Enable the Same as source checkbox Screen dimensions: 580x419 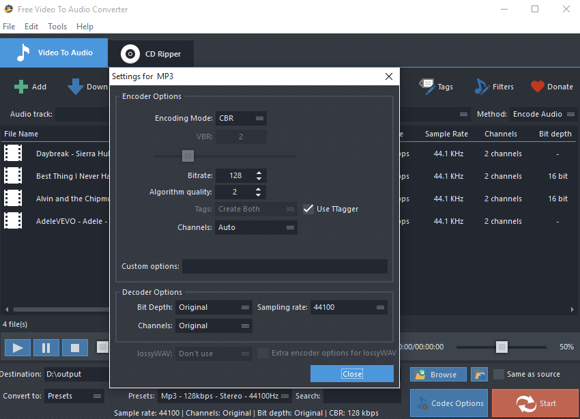499,374
